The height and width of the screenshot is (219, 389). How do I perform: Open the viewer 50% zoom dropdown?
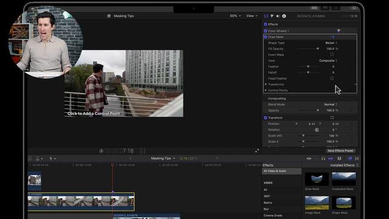point(235,16)
